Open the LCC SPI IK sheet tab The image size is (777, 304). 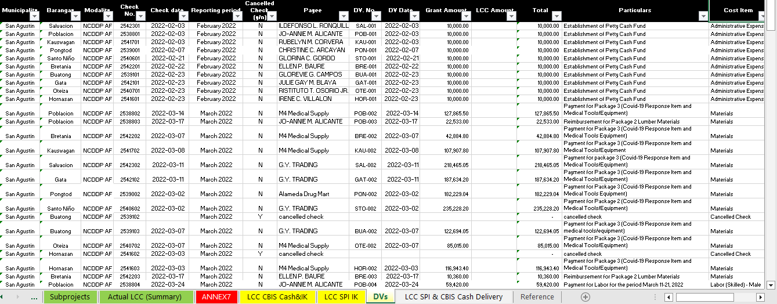pyautogui.click(x=341, y=297)
